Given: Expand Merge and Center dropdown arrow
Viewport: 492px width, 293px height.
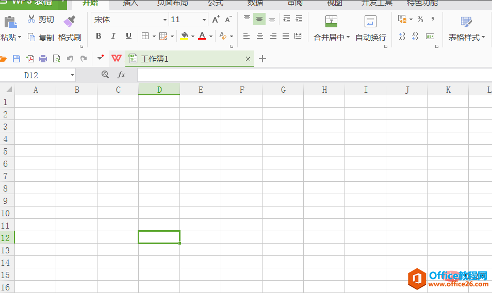Looking at the screenshot, I should coord(348,37).
